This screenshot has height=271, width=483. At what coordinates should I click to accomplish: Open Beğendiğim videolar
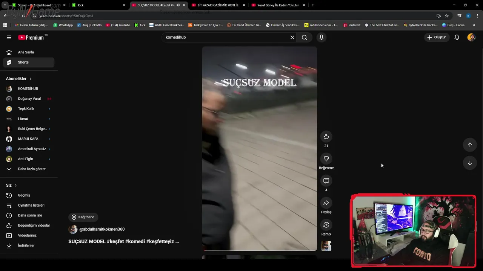tap(29, 225)
